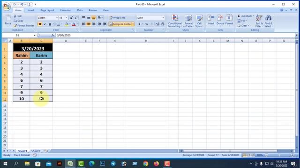Apply Accounting dollar number format
The image size is (300, 168).
pyautogui.click(x=139, y=24)
